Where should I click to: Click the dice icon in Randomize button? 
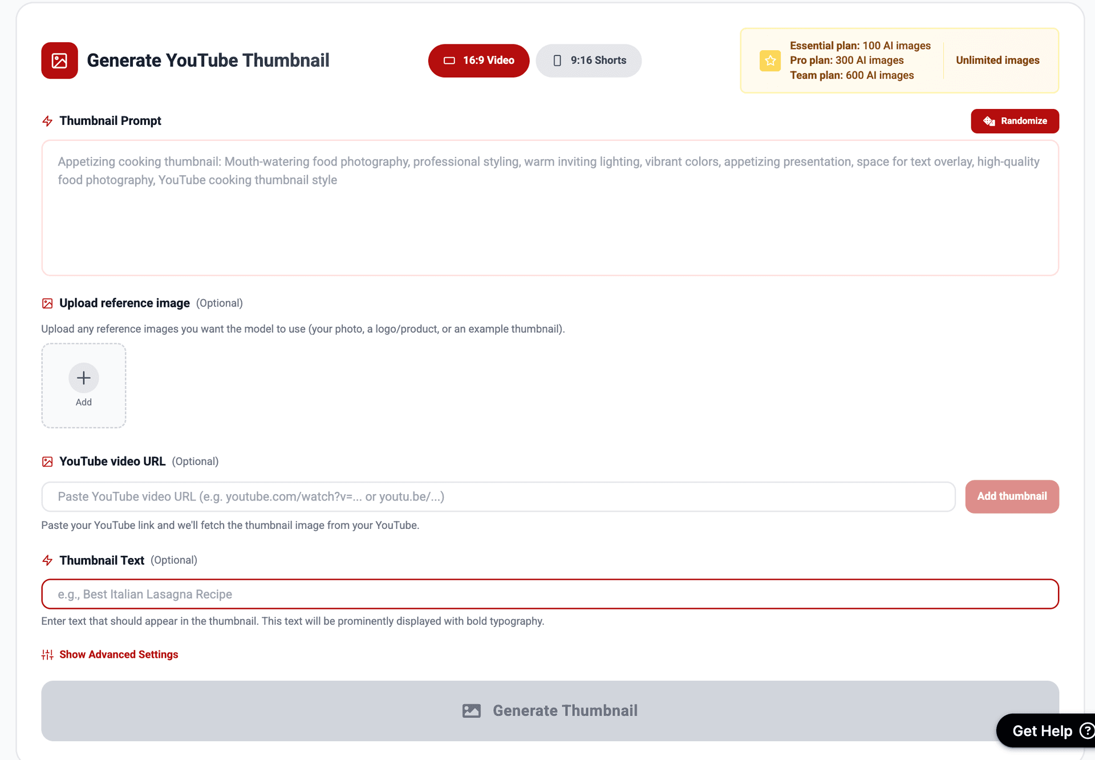click(989, 121)
